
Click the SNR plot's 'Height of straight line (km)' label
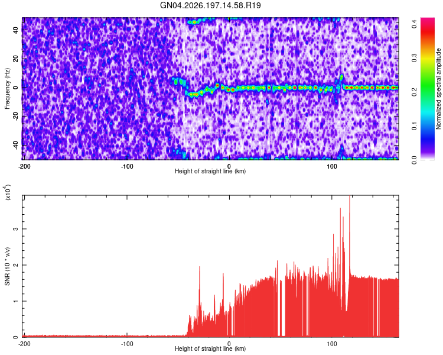[x=210, y=348]
